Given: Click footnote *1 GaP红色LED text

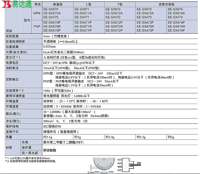Looking at the screenshot, I should [28, 158].
